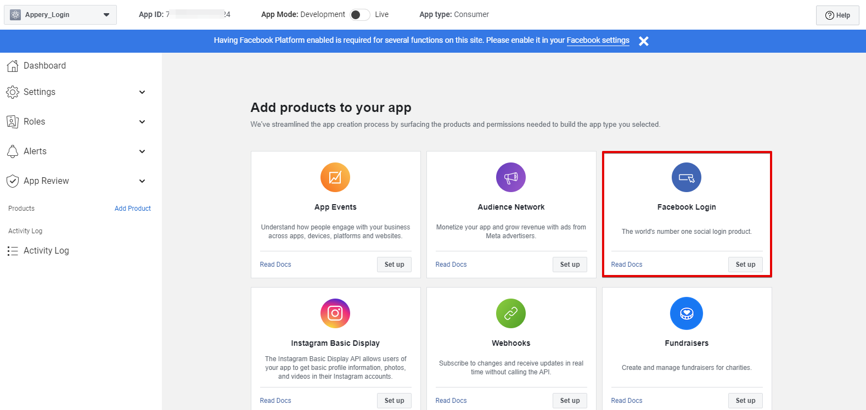Click the Audience Network card title
The height and width of the screenshot is (410, 866).
coord(511,207)
